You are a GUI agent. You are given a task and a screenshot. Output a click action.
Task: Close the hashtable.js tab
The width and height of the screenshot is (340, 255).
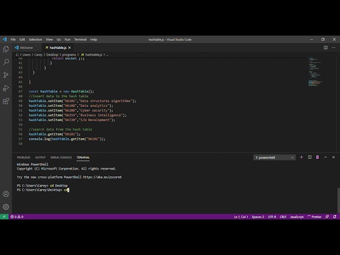tap(70, 47)
